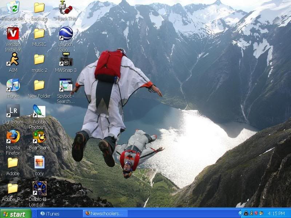Open the Launch Google Earth shortcut
This screenshot has width=291, height=218.
tap(65, 34)
